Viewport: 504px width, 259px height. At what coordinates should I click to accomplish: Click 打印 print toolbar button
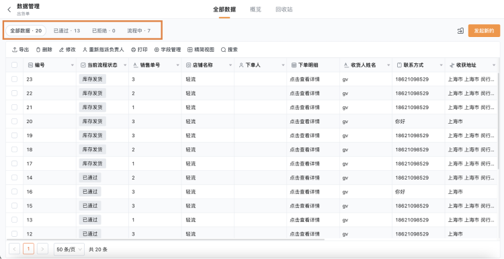point(139,50)
